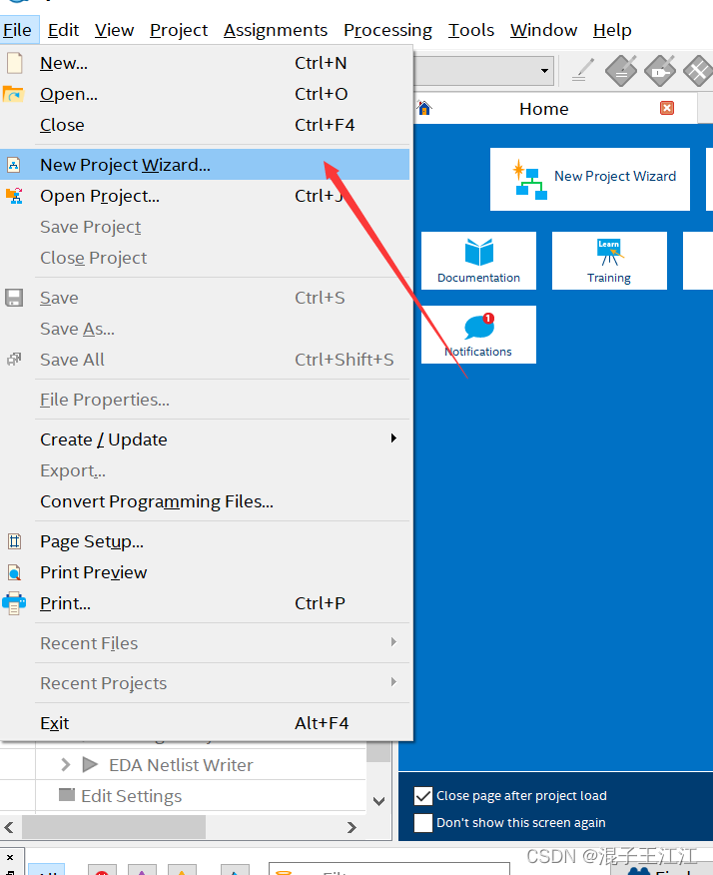Choose Exit from the File menu
This screenshot has width=713, height=875.
click(x=205, y=723)
